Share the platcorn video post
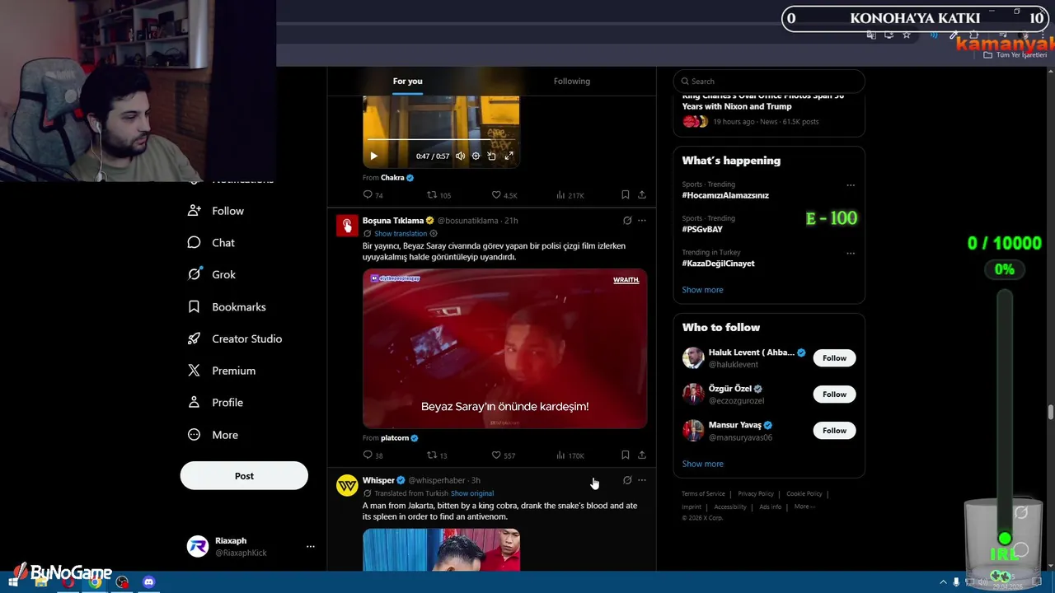 point(642,455)
